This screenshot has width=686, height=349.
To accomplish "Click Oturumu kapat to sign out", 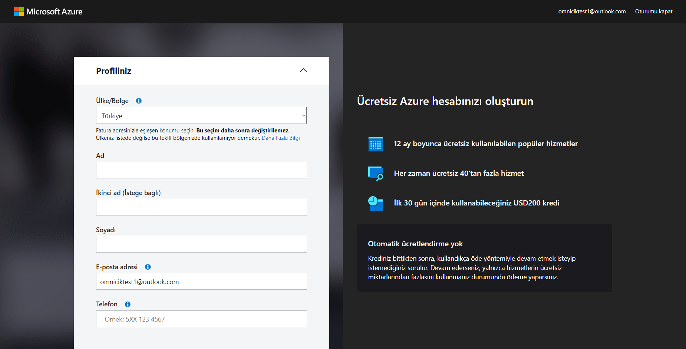I will 654,11.
